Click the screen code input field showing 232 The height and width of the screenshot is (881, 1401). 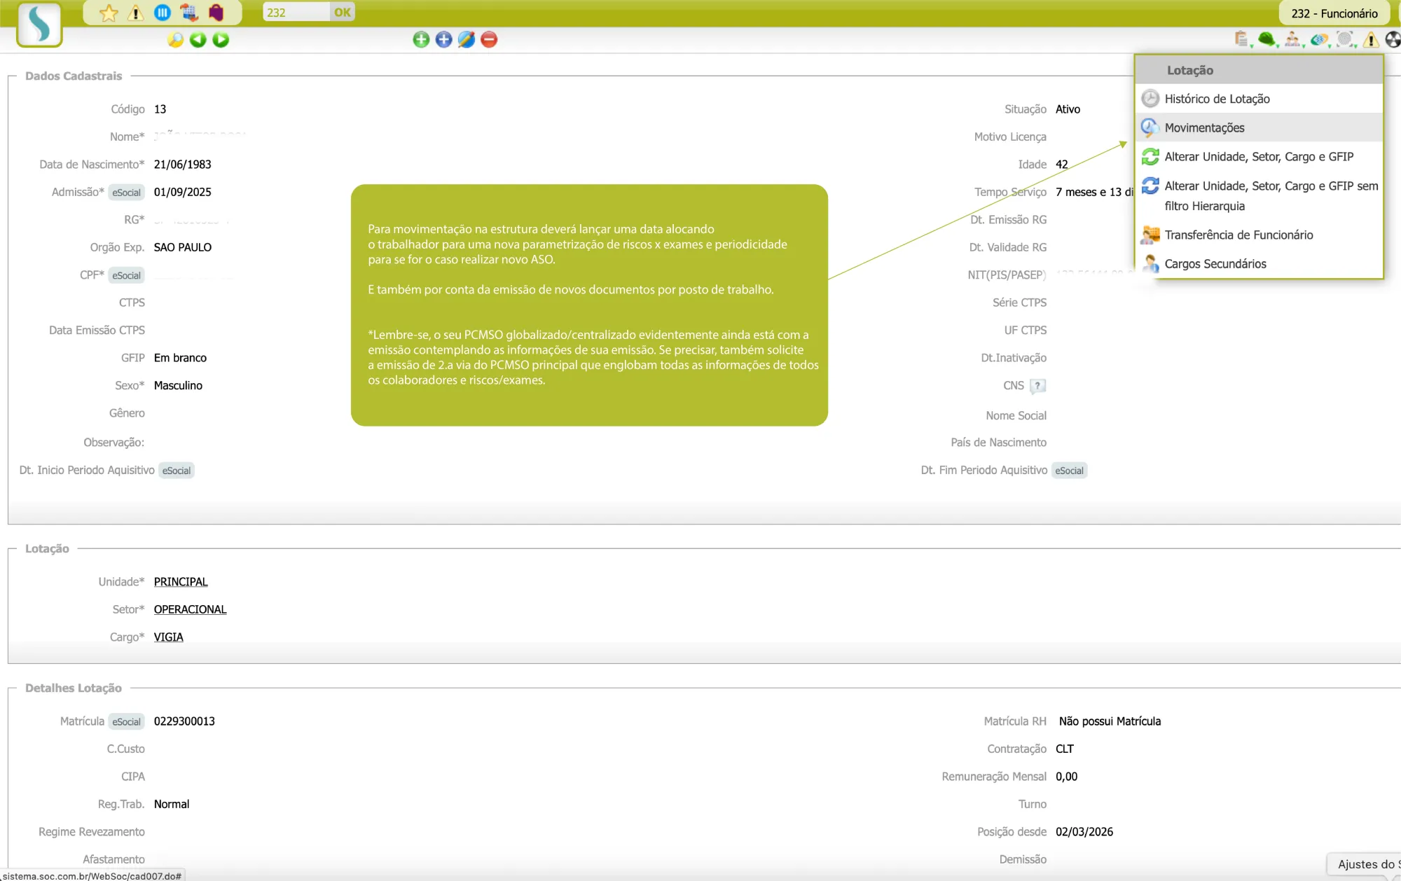pos(296,13)
